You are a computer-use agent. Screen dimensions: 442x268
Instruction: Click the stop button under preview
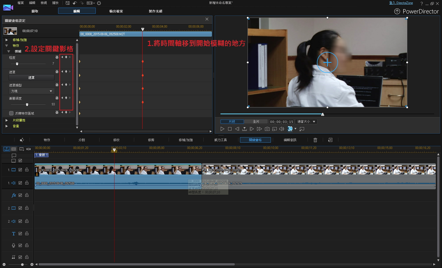coord(230,129)
